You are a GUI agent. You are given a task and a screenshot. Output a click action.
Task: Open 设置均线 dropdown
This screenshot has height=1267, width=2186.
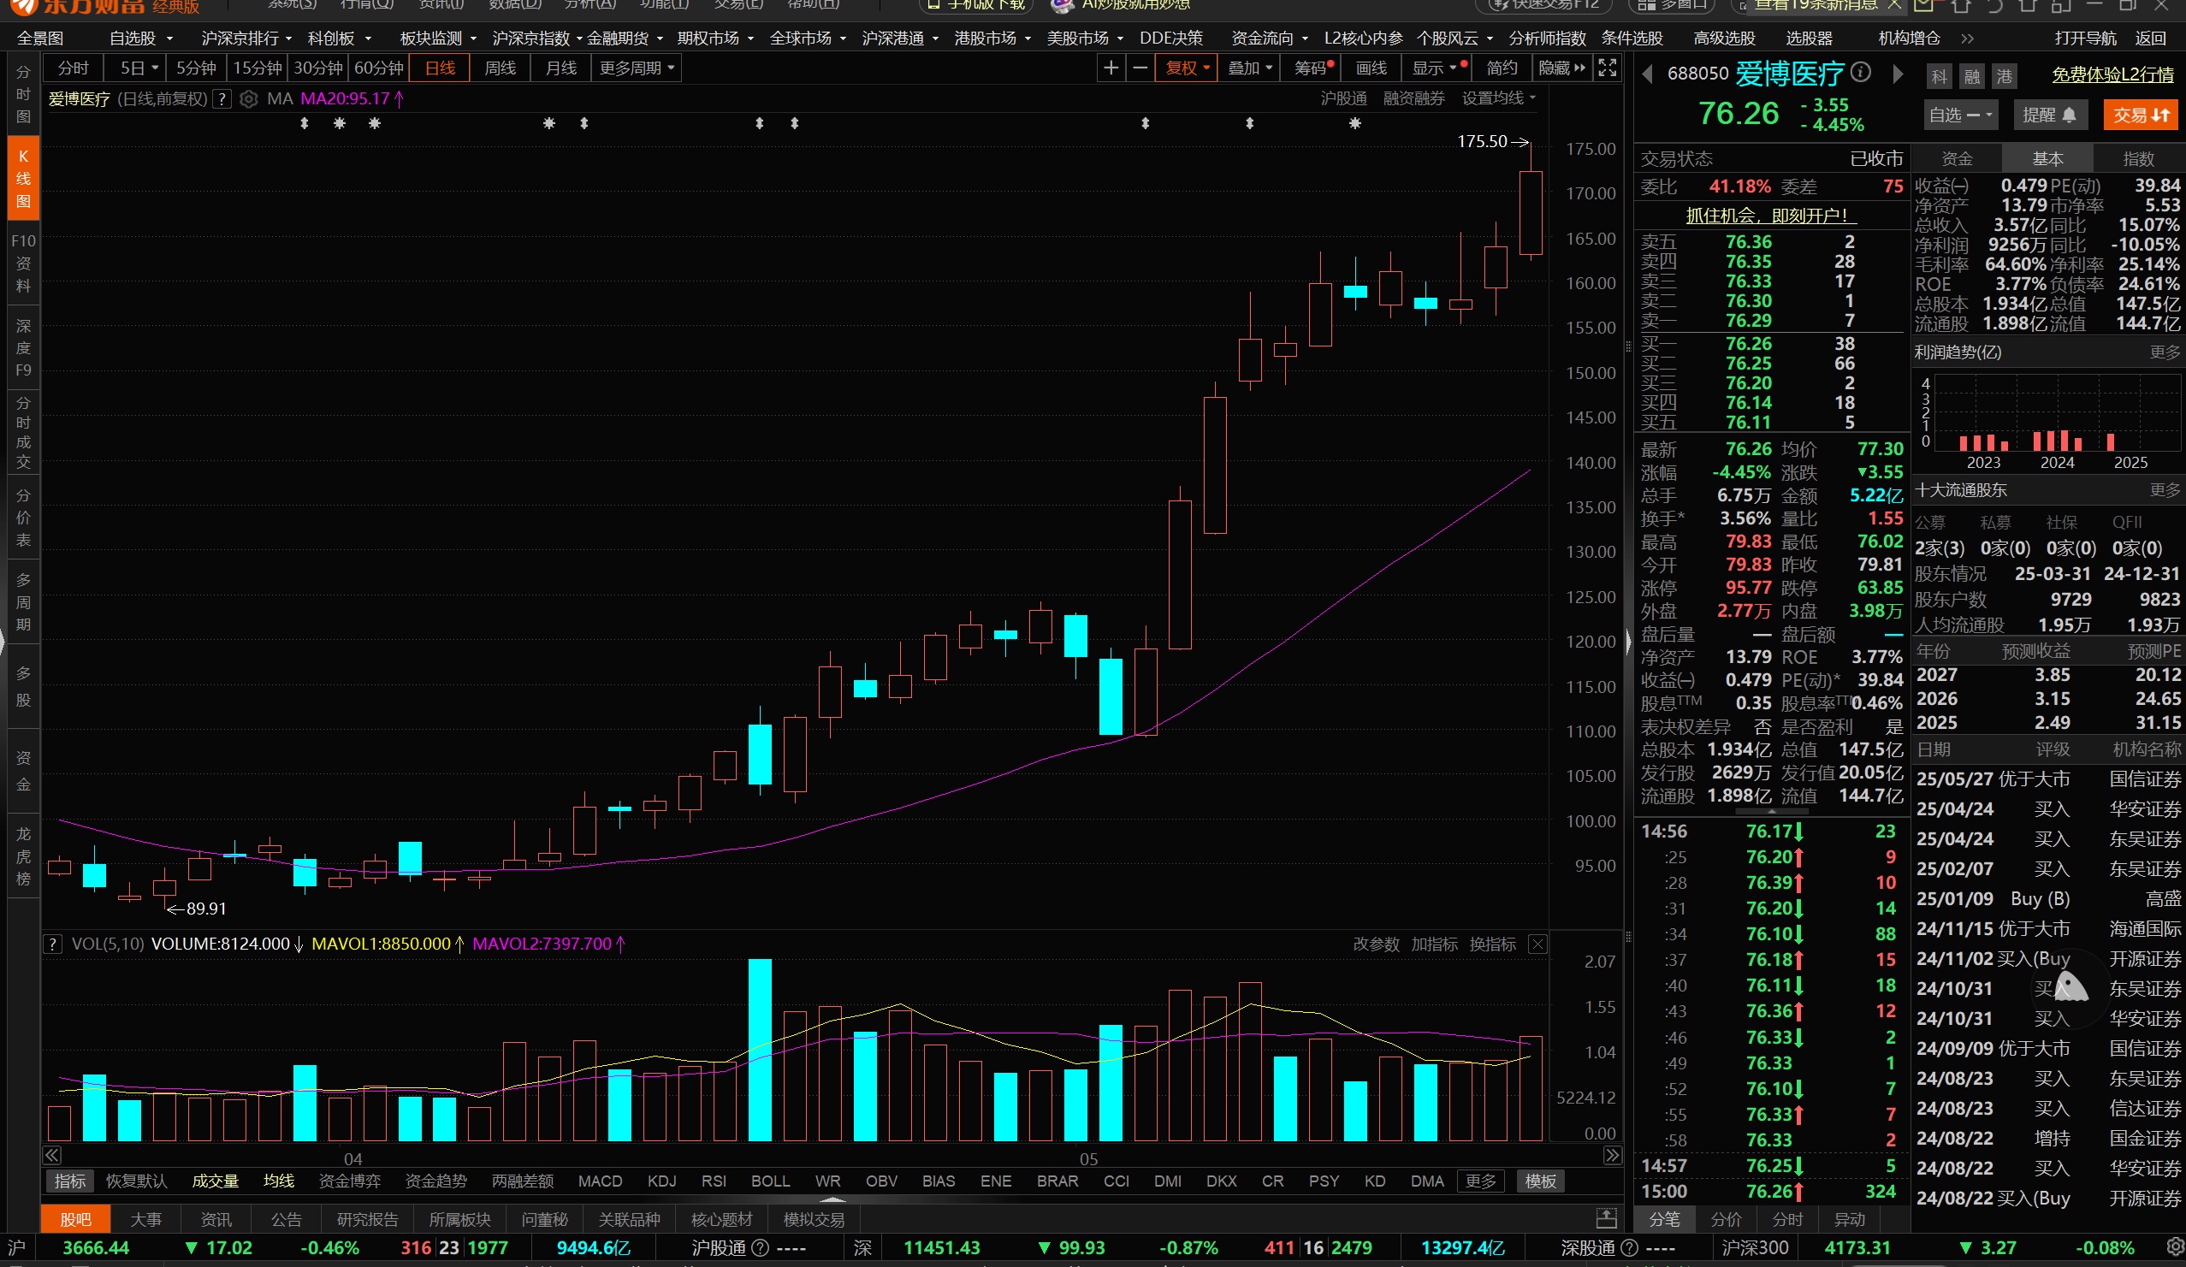[1498, 98]
